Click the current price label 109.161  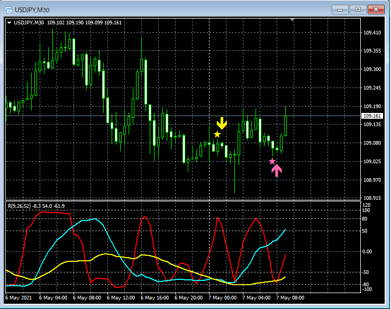pyautogui.click(x=372, y=116)
